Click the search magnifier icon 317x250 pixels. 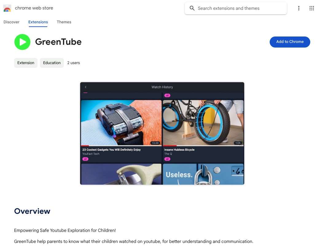(x=192, y=8)
